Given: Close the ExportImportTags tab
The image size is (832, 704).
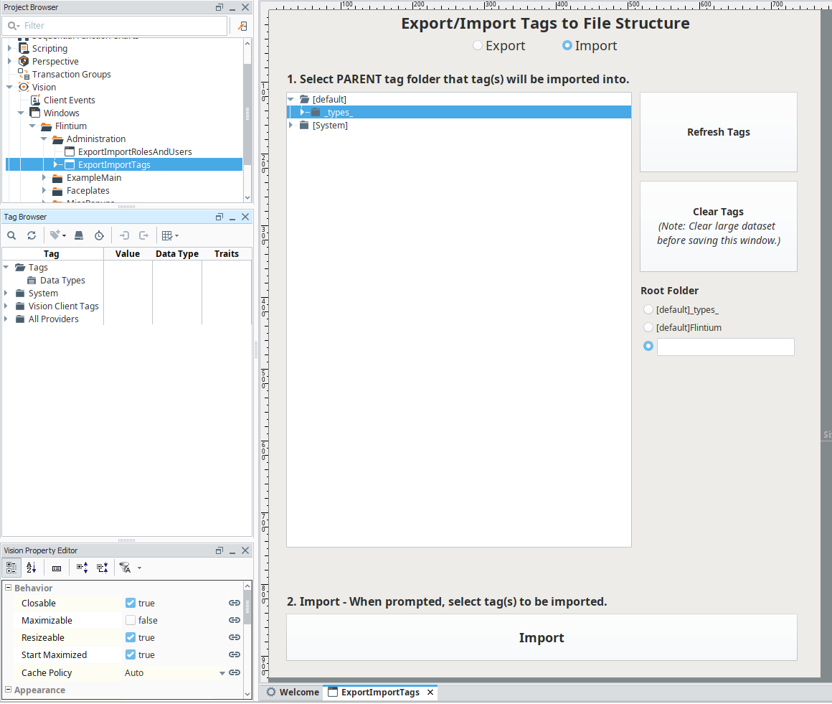Looking at the screenshot, I should [x=430, y=693].
